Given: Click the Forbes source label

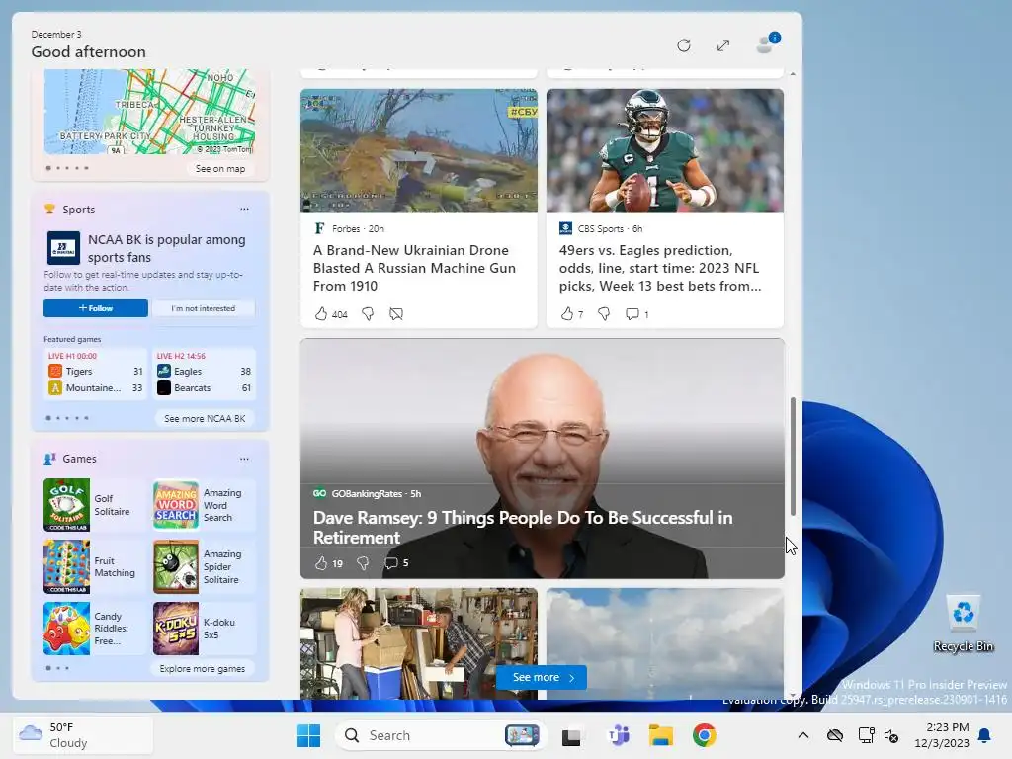Looking at the screenshot, I should pyautogui.click(x=346, y=228).
